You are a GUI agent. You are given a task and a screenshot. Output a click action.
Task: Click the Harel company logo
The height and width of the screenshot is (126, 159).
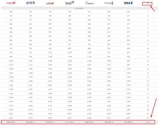[70, 3]
